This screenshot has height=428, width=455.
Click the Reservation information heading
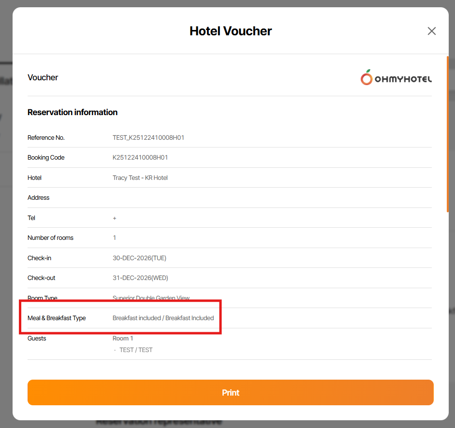pos(73,112)
